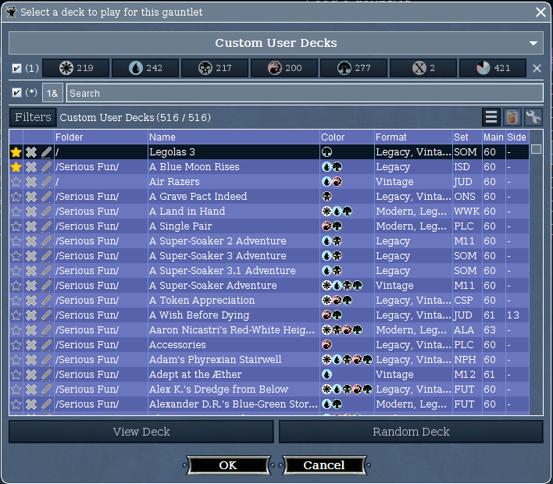Sort decks by the Name column header
The image size is (553, 484).
pyautogui.click(x=233, y=137)
